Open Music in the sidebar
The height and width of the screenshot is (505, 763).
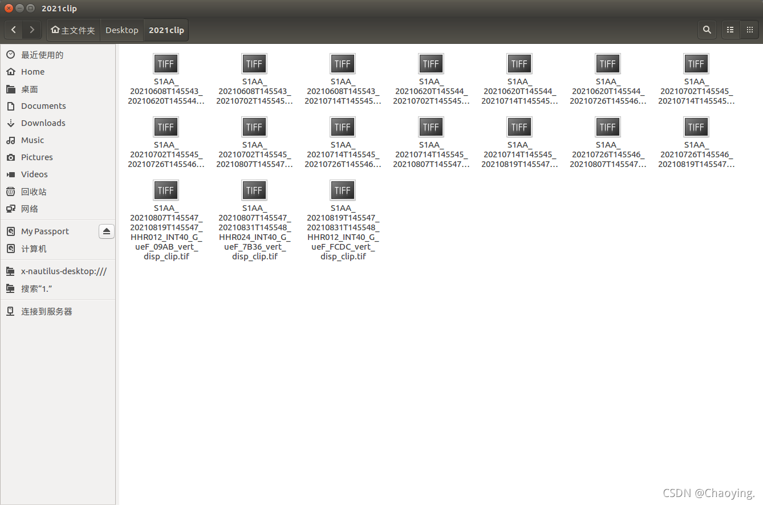(x=58, y=140)
